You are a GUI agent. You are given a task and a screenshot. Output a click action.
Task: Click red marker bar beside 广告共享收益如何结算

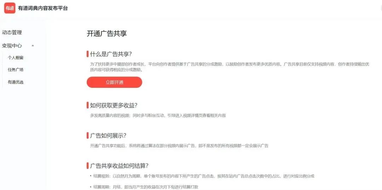tap(87, 166)
